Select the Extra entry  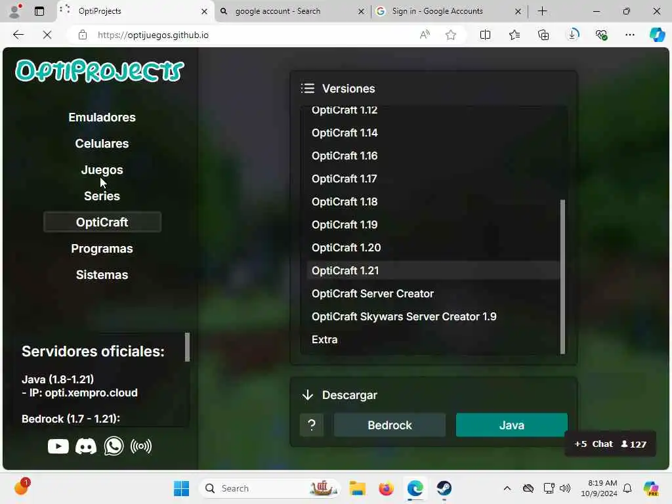(x=433, y=339)
